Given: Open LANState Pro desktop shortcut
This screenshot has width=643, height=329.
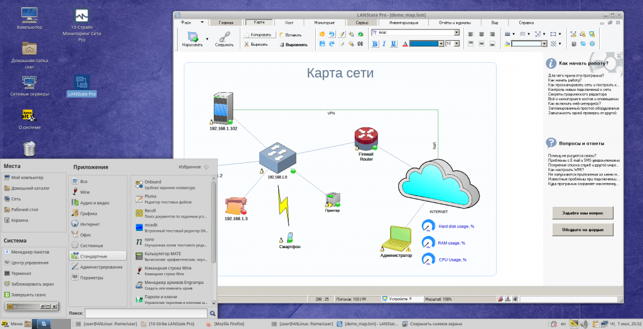Looking at the screenshot, I should (x=82, y=85).
